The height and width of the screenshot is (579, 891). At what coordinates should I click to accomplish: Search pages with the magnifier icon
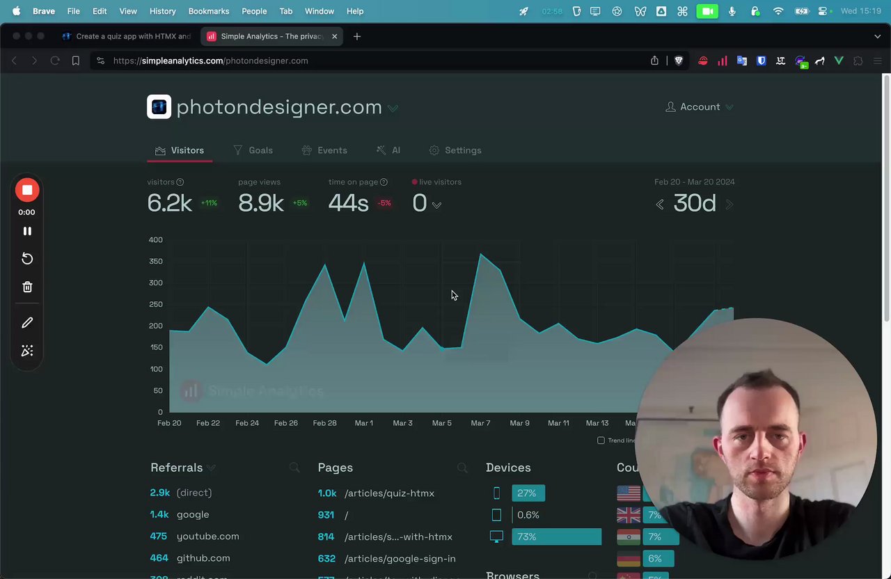(462, 468)
